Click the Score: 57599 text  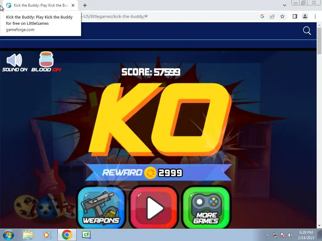click(151, 72)
